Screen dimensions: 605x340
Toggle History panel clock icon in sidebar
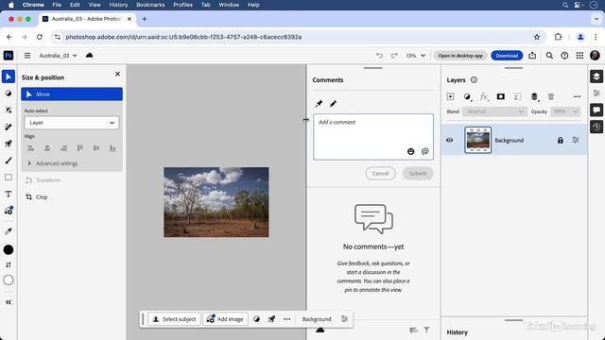coord(596,127)
